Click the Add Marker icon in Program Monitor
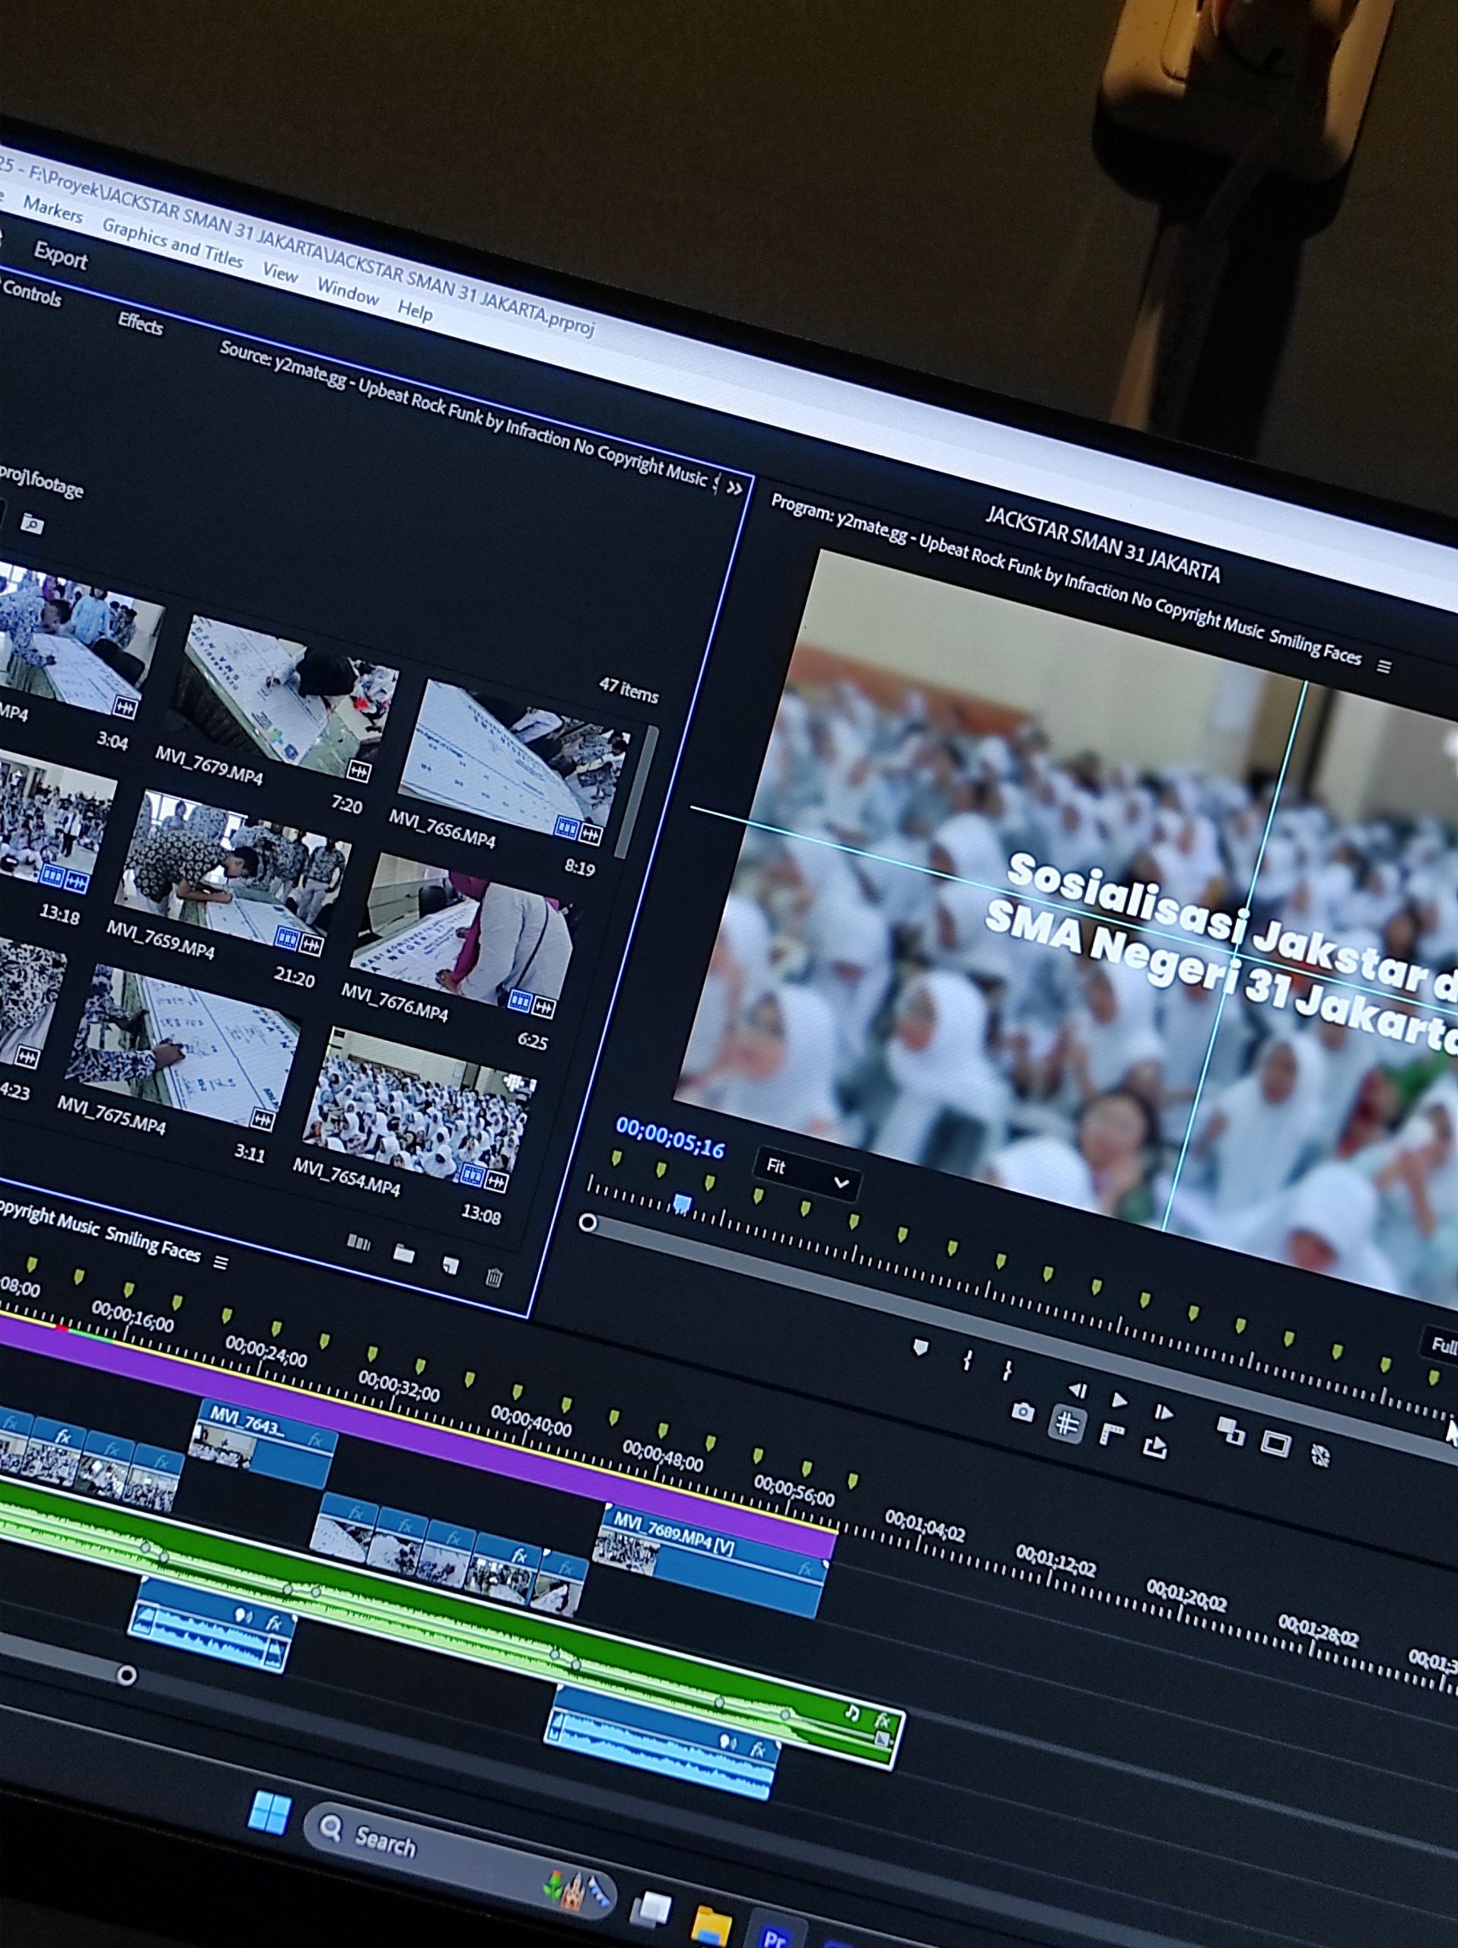 pyautogui.click(x=920, y=1348)
